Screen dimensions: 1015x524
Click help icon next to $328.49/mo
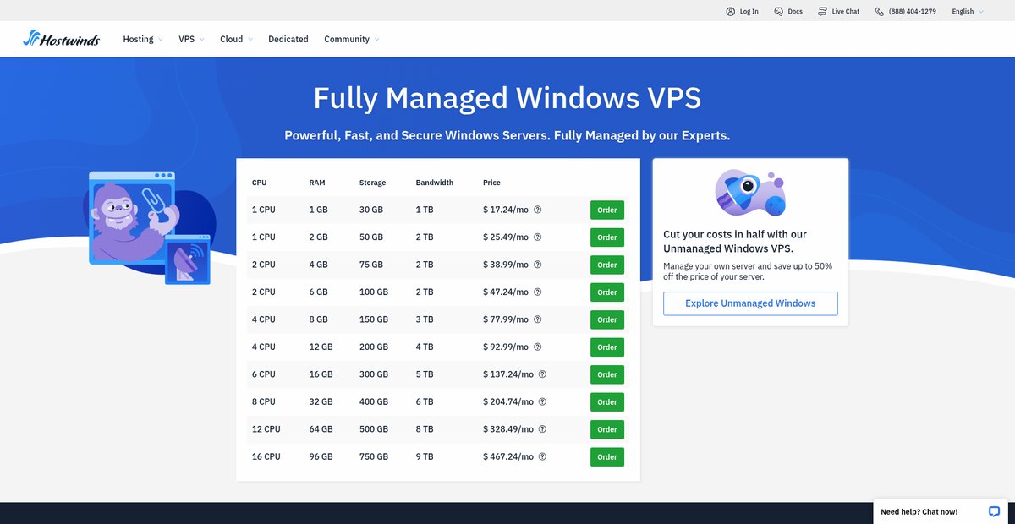coord(542,429)
